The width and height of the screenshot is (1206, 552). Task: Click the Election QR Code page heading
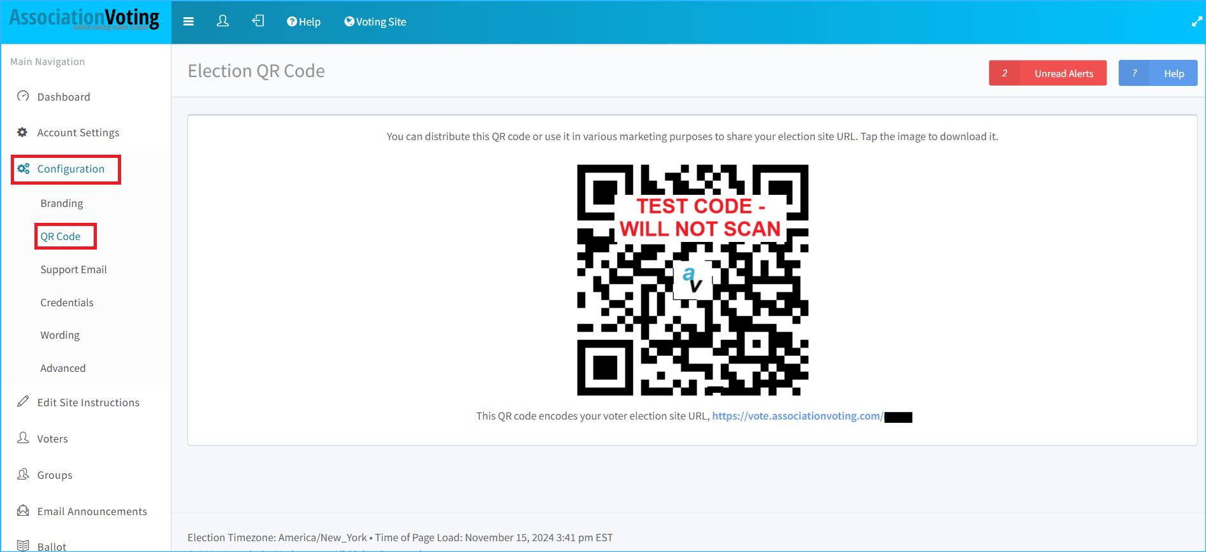click(x=256, y=71)
